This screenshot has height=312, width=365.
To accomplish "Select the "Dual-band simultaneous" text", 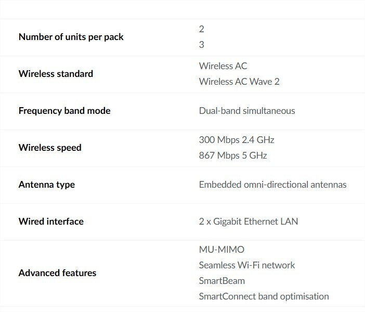I will pyautogui.click(x=247, y=111).
